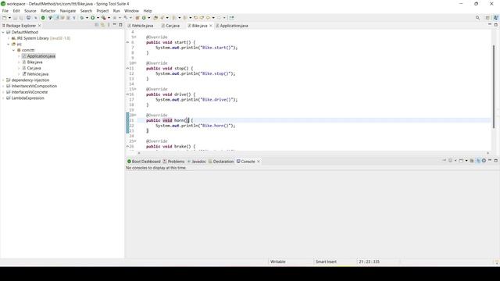The image size is (500, 281).
Task: Click Open Console icon in Console toolbar
Action: (x=461, y=161)
